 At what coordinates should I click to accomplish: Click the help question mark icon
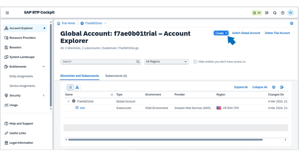coord(283,13)
